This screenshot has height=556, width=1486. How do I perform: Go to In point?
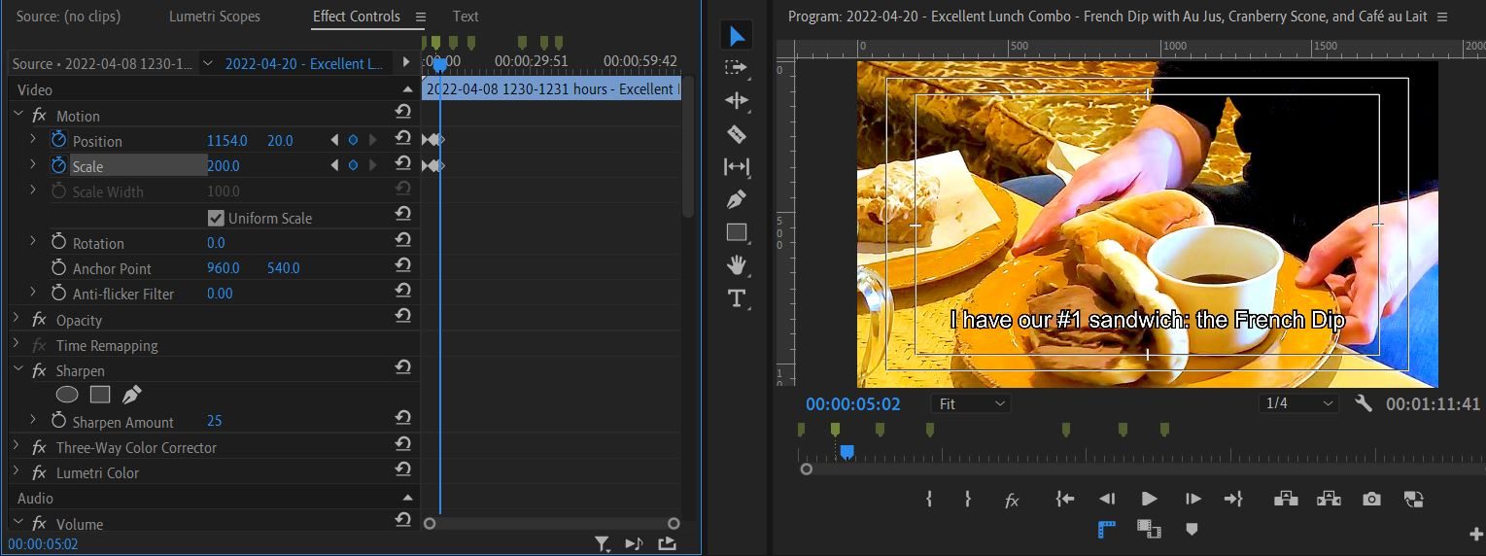click(x=1065, y=499)
